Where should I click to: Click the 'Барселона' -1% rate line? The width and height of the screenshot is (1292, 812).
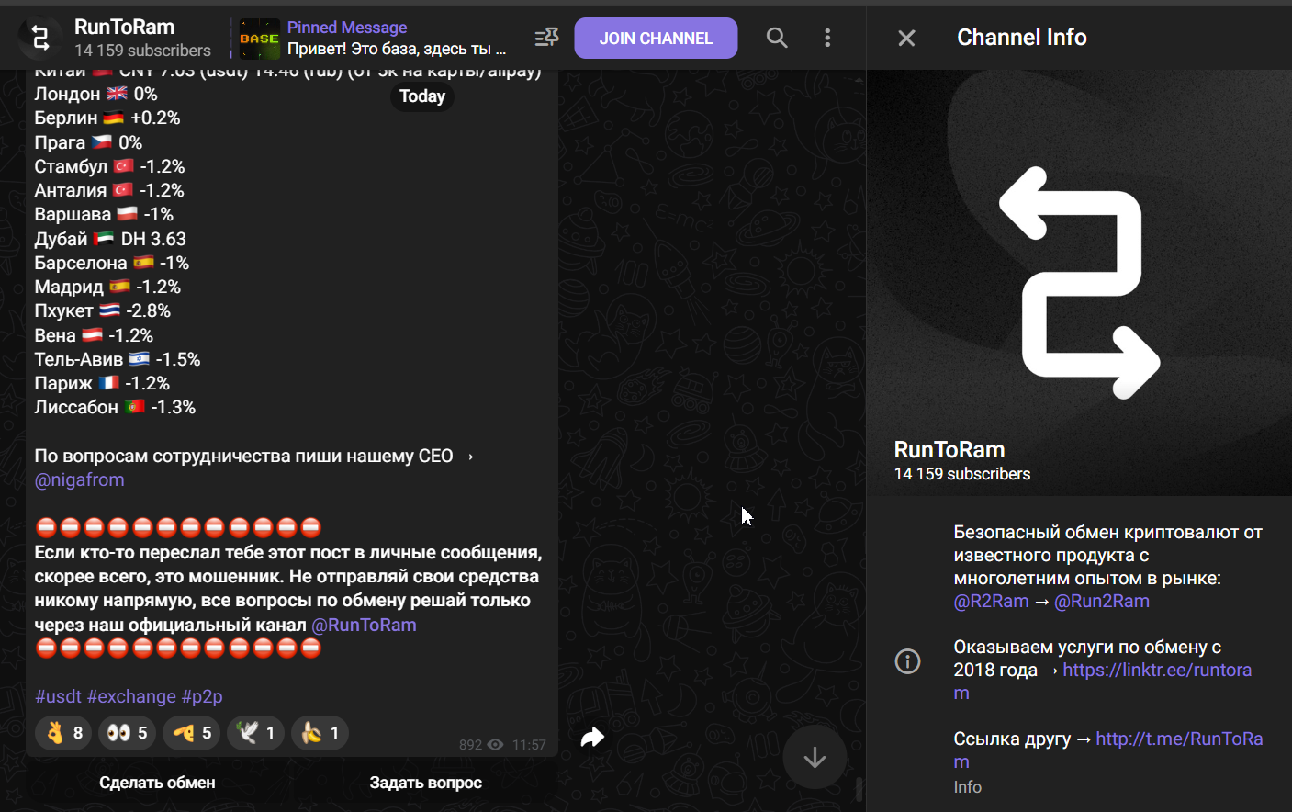pos(112,263)
